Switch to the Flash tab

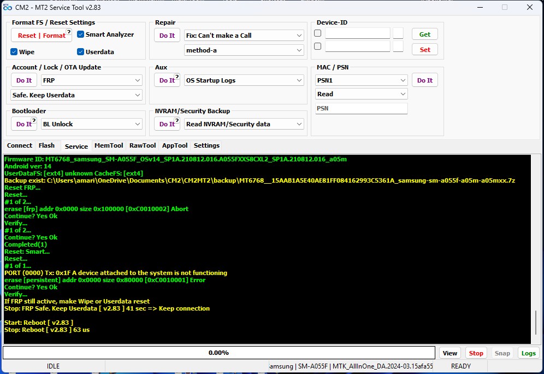(x=46, y=145)
